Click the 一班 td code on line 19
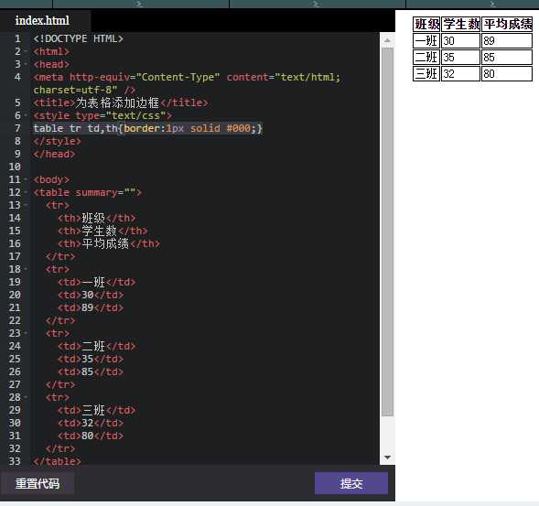 click(x=97, y=282)
